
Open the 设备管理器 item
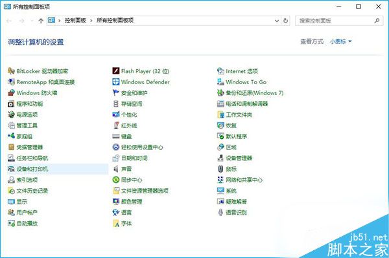(235, 158)
